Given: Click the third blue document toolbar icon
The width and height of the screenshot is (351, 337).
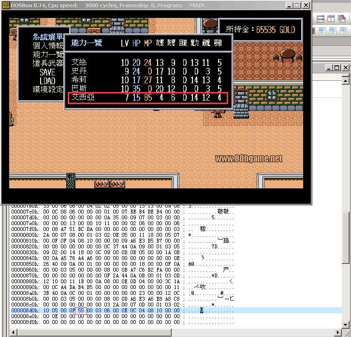Looking at the screenshot, I should coord(343,31).
